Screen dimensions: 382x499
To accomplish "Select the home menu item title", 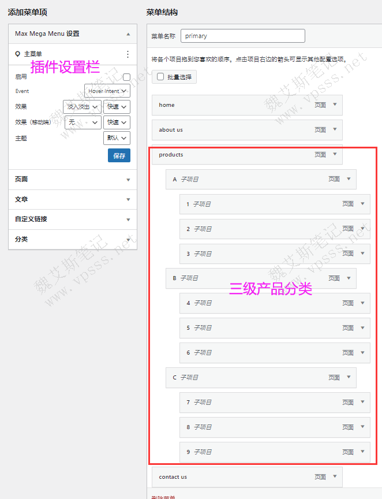I will coord(167,105).
